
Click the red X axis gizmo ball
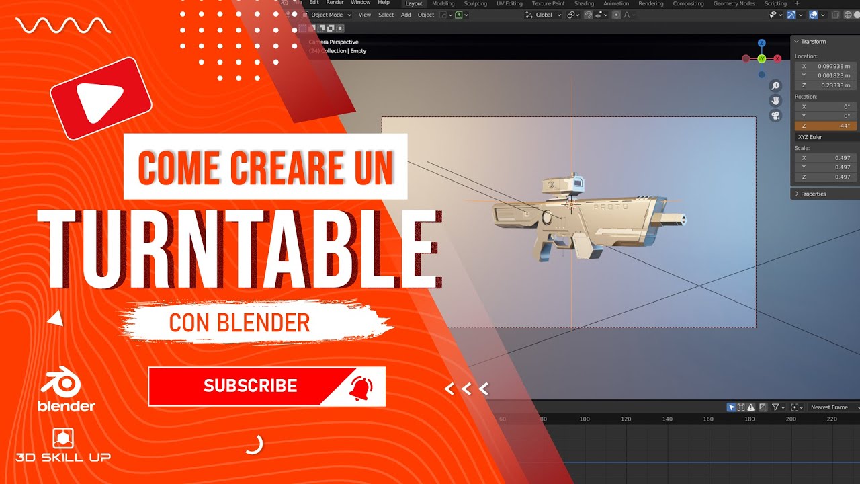point(777,59)
